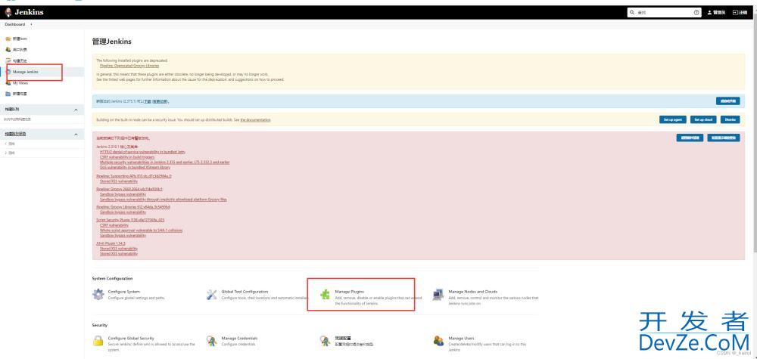
Task: Click the build history notepad icon
Action: click(x=8, y=60)
